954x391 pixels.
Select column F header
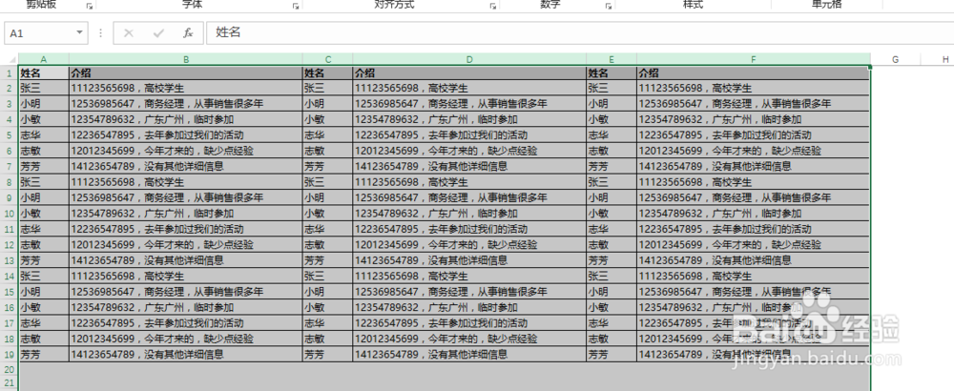754,59
